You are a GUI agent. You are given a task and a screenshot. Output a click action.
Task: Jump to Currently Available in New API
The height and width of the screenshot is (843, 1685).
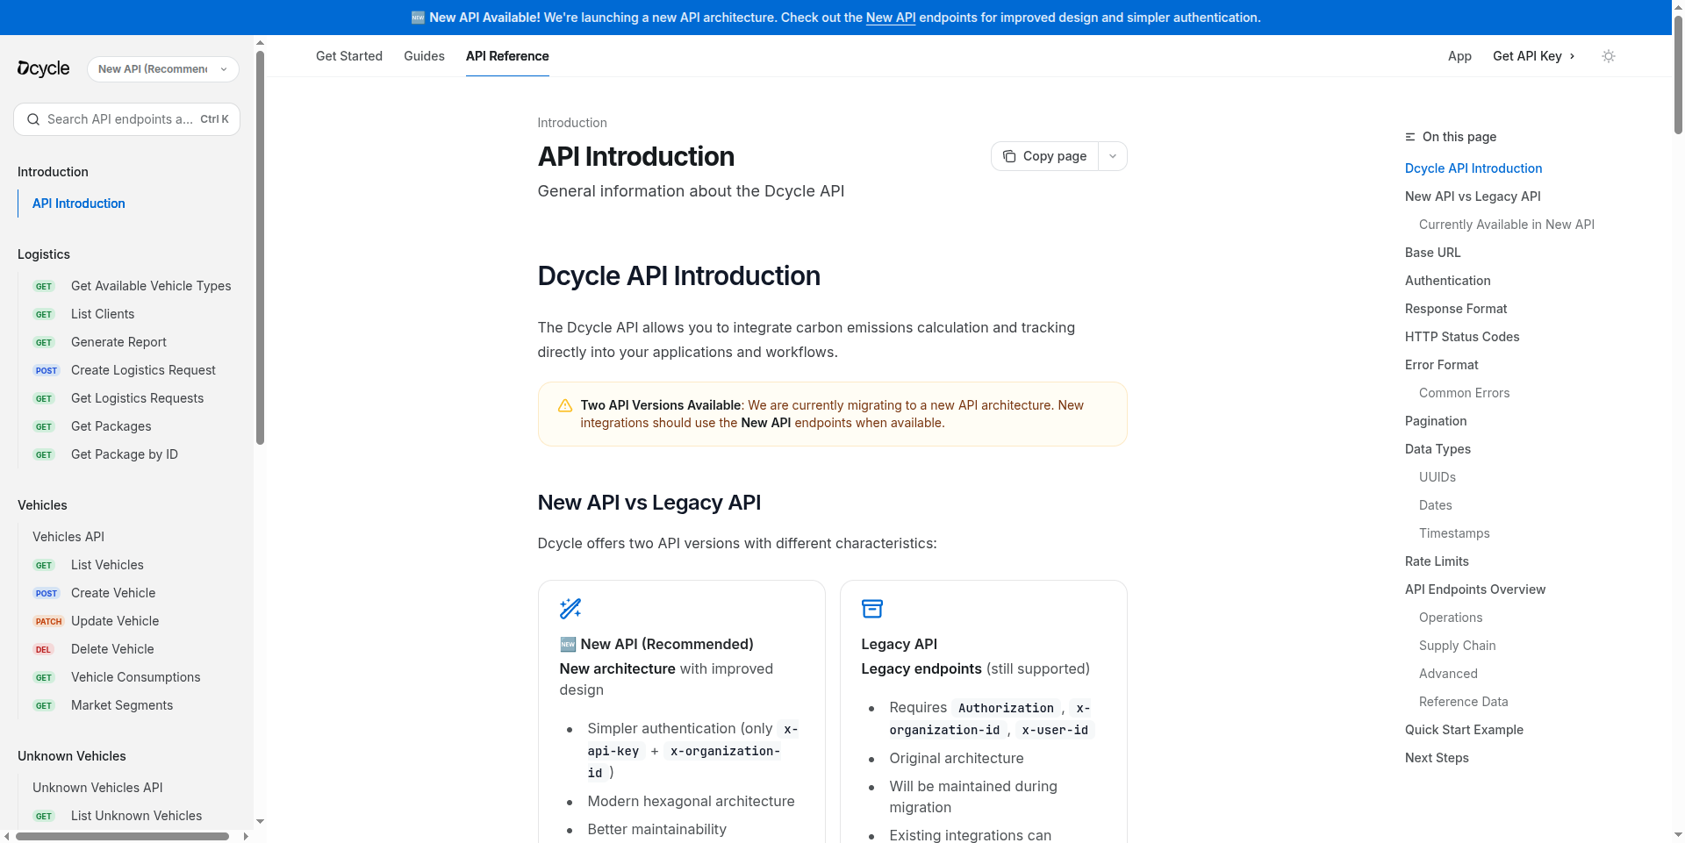pos(1507,225)
